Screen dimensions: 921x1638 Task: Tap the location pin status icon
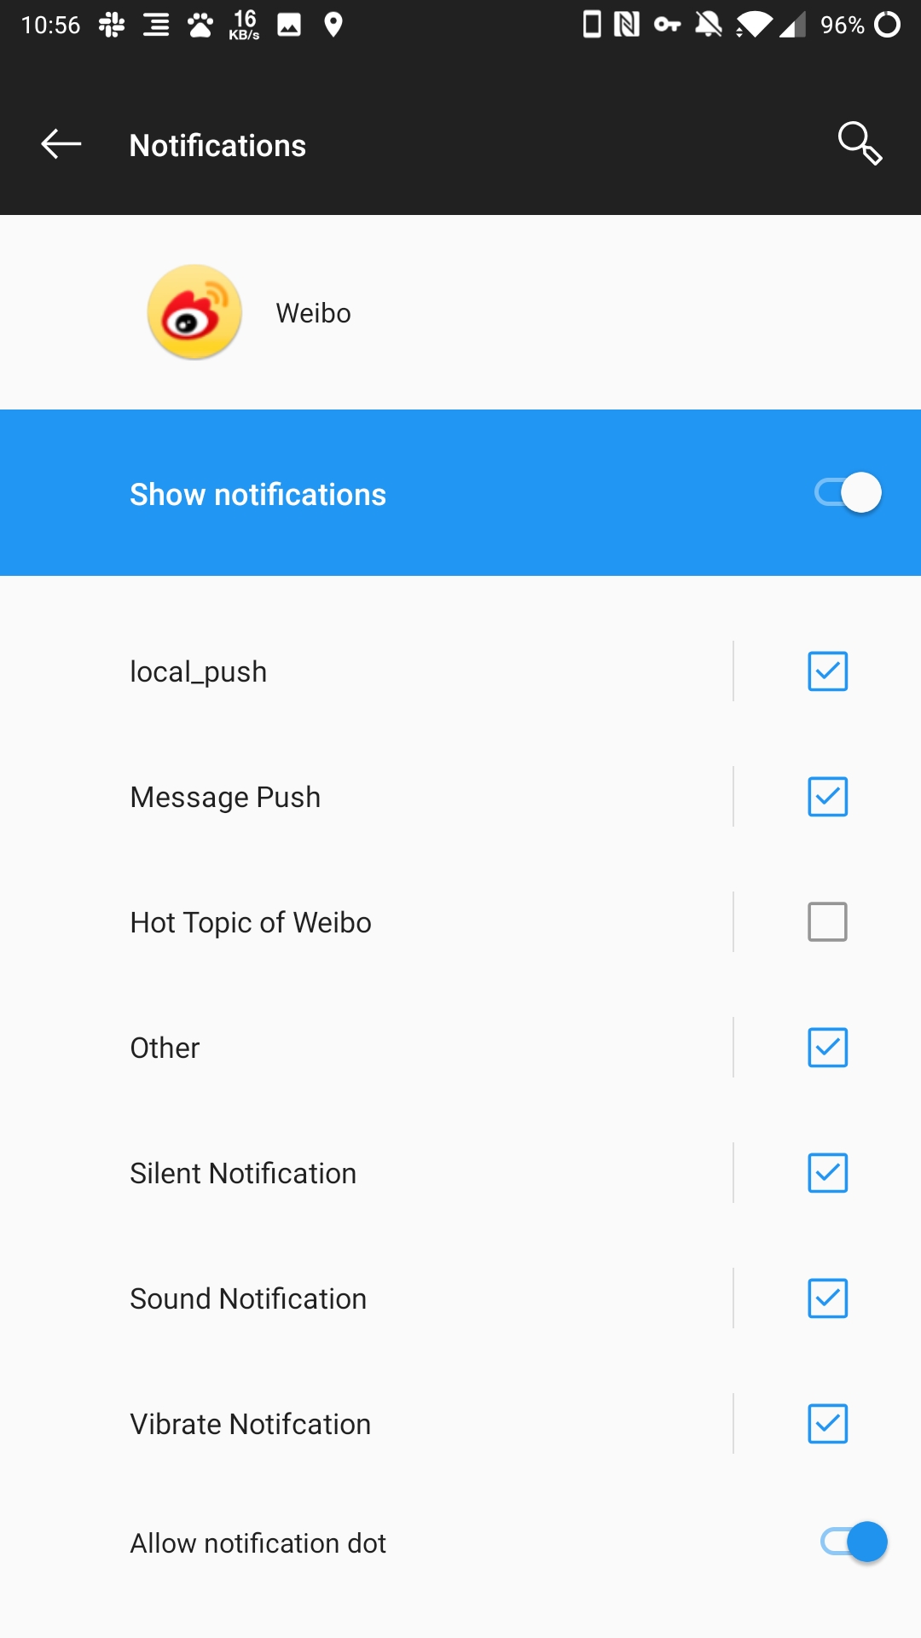pyautogui.click(x=333, y=25)
